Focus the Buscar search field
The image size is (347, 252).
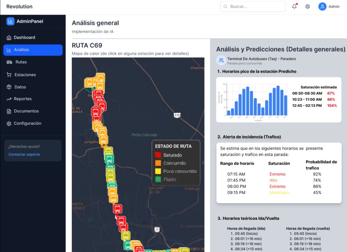coord(253,7)
